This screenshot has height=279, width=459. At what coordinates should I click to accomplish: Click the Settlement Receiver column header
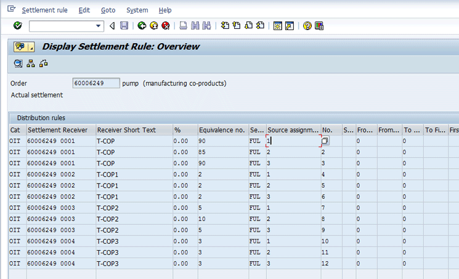[61, 130]
